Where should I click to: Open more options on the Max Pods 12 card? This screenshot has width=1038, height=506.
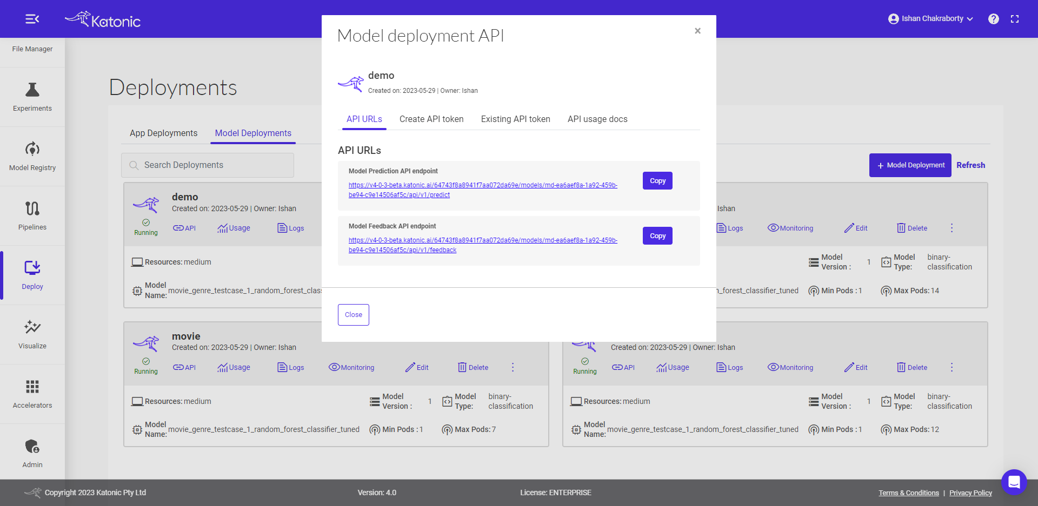tap(952, 368)
